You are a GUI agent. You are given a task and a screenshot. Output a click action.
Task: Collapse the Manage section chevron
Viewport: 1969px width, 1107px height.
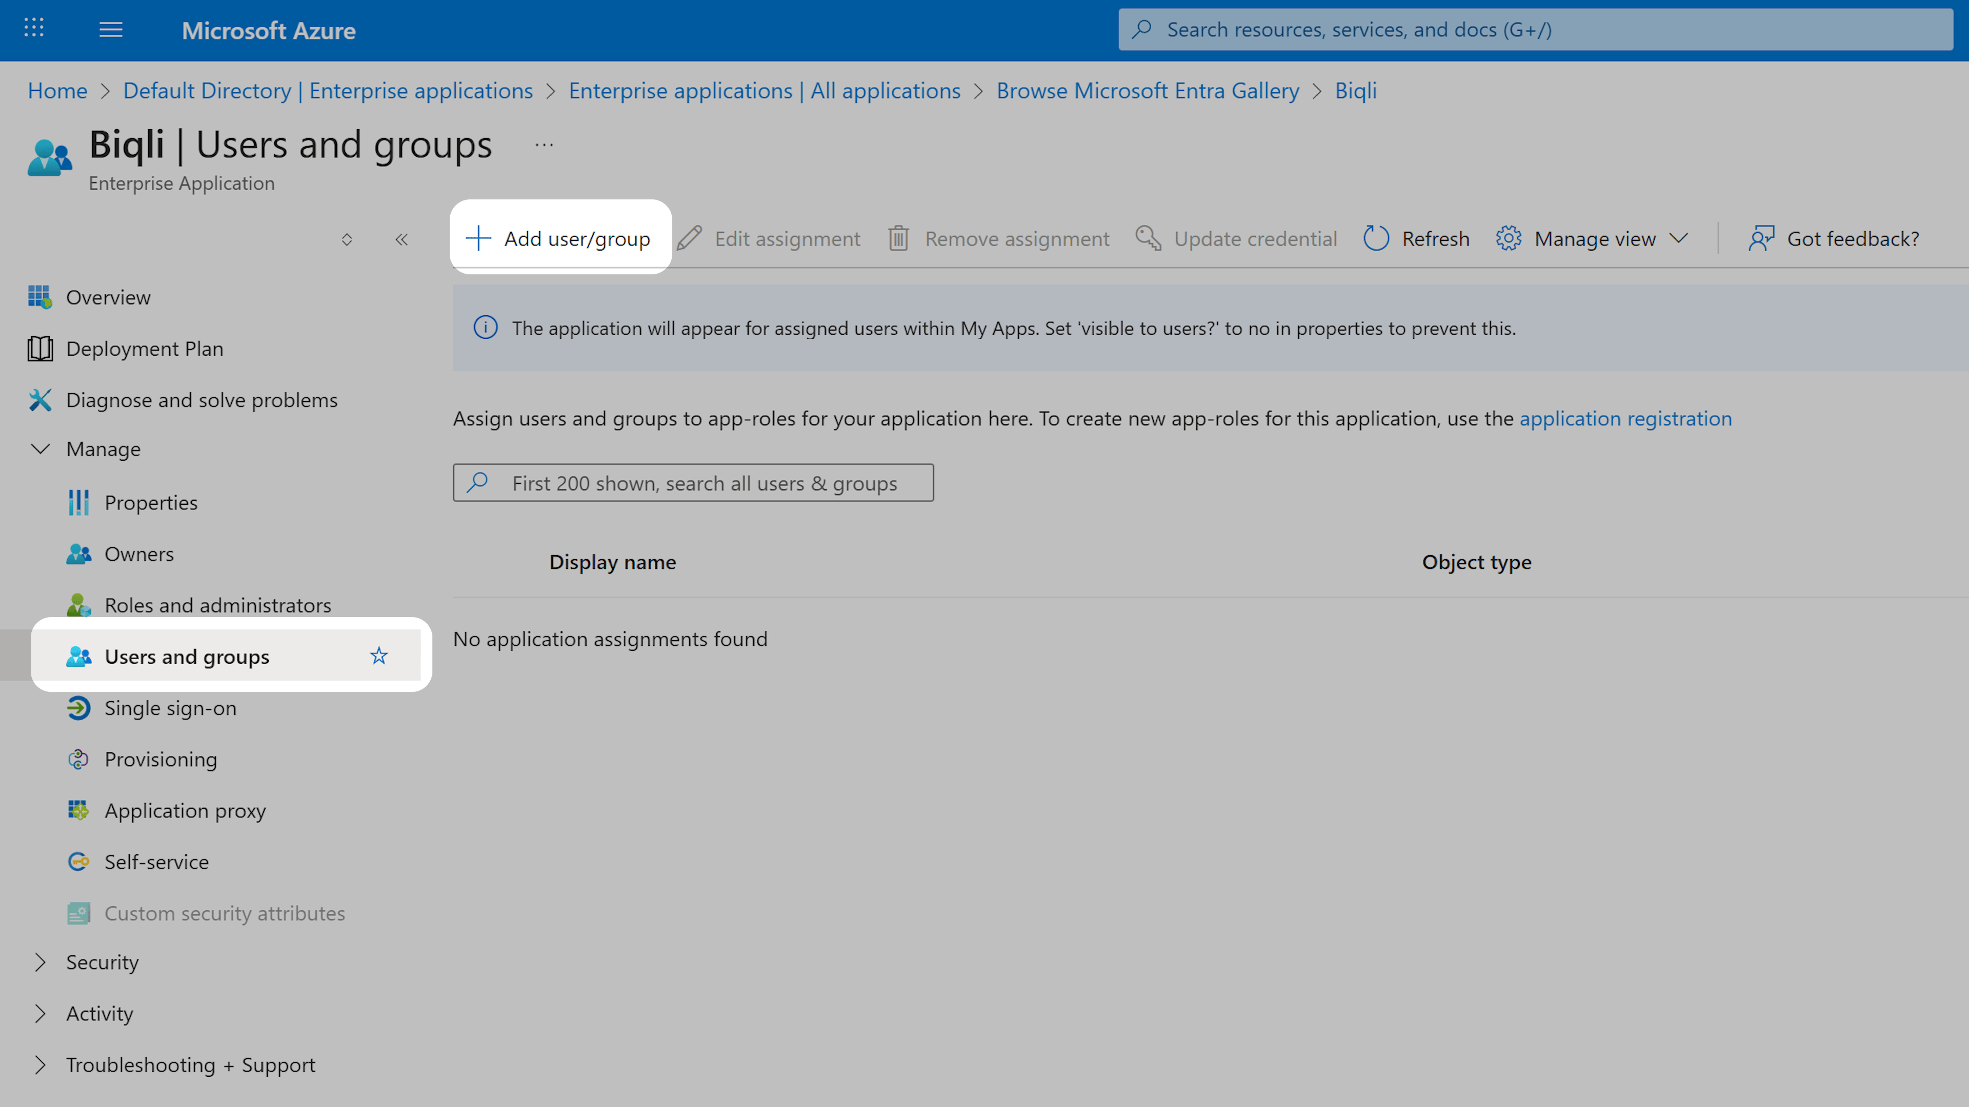[x=40, y=449]
